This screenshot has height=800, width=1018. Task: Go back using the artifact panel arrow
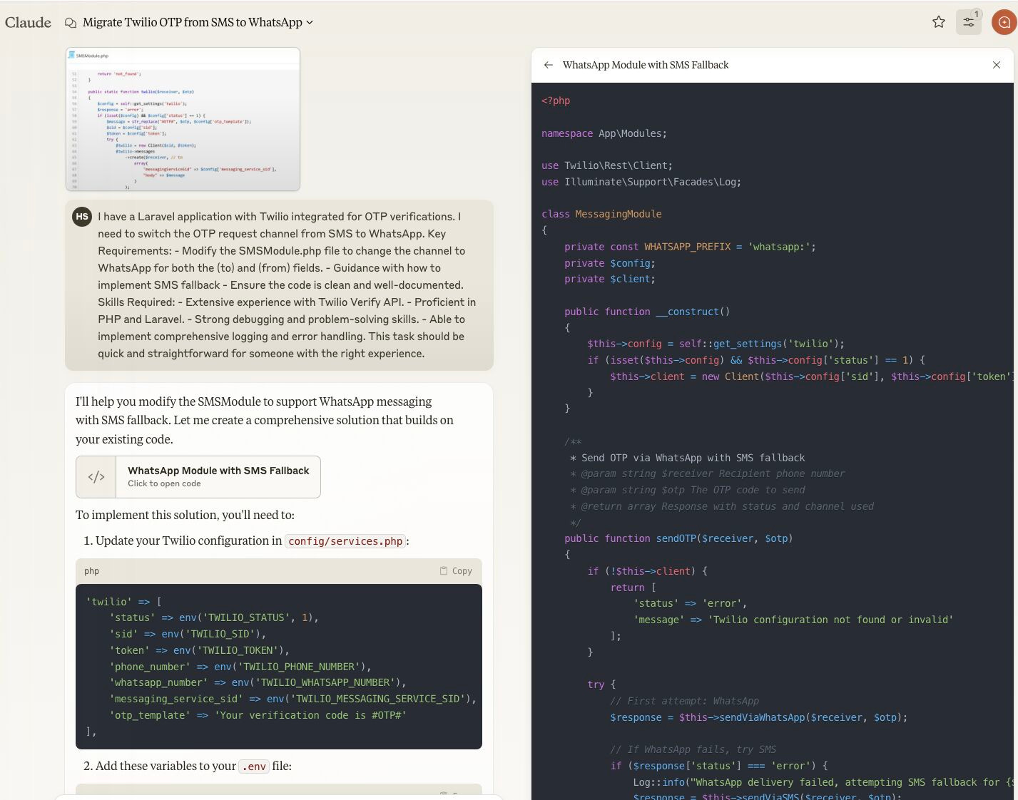[x=548, y=65]
